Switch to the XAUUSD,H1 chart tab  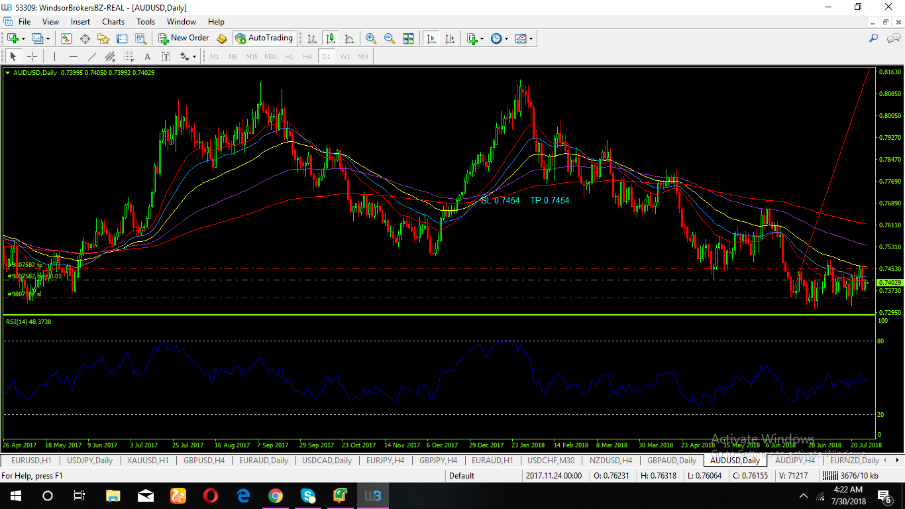[148, 460]
